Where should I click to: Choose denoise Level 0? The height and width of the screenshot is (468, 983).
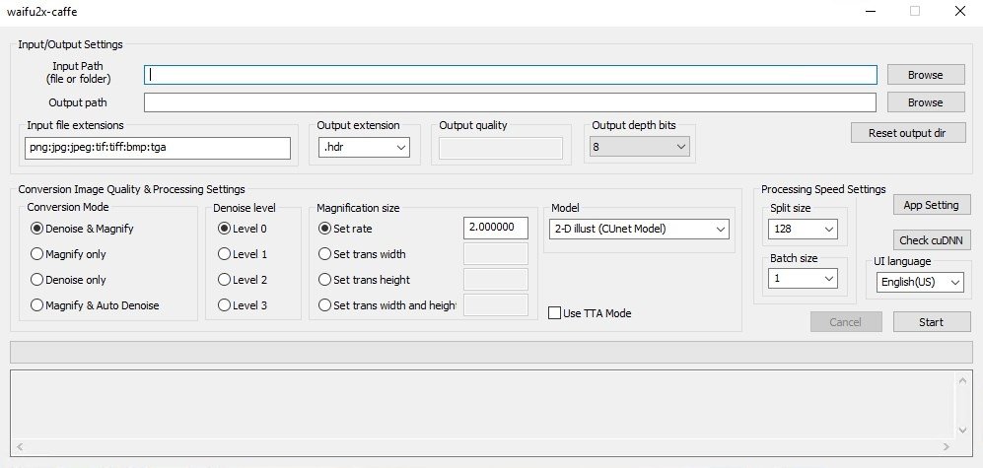[x=242, y=229]
